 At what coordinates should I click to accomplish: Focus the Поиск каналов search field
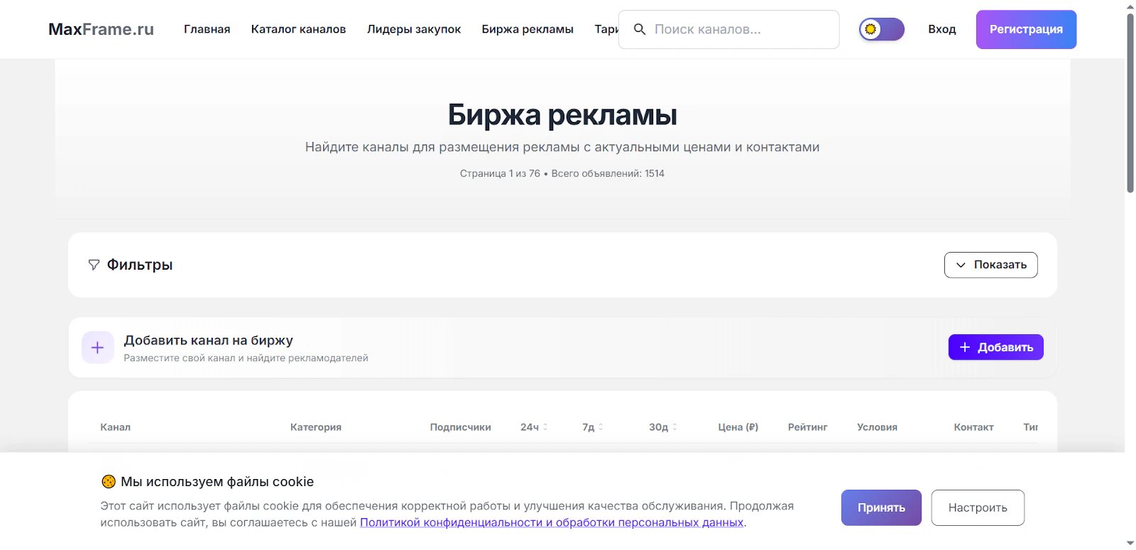pos(729,29)
